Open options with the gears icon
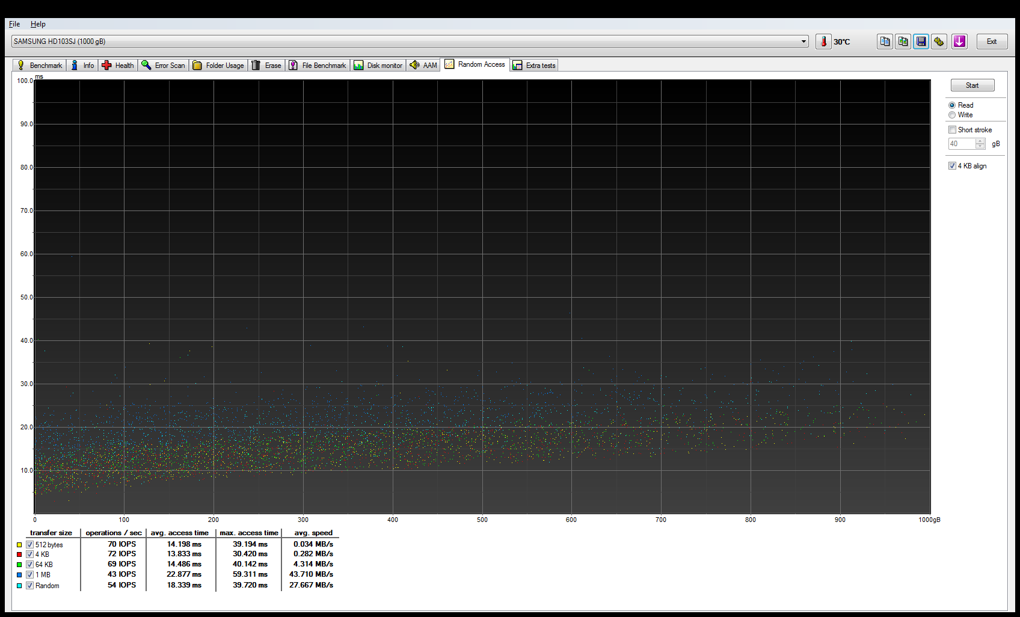The width and height of the screenshot is (1020, 617). point(939,41)
